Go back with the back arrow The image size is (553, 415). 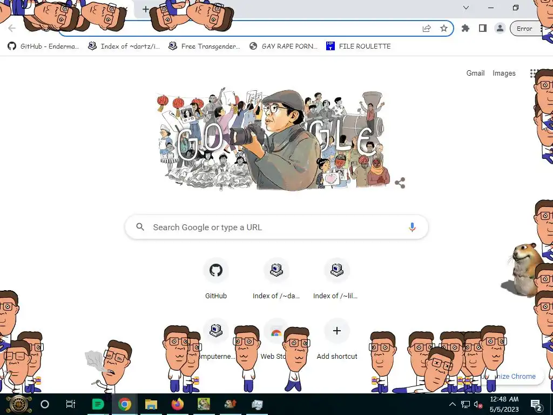click(x=12, y=28)
